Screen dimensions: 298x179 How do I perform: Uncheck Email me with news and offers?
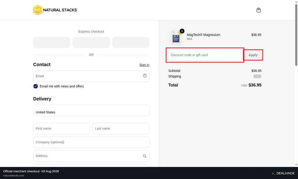pos(35,86)
